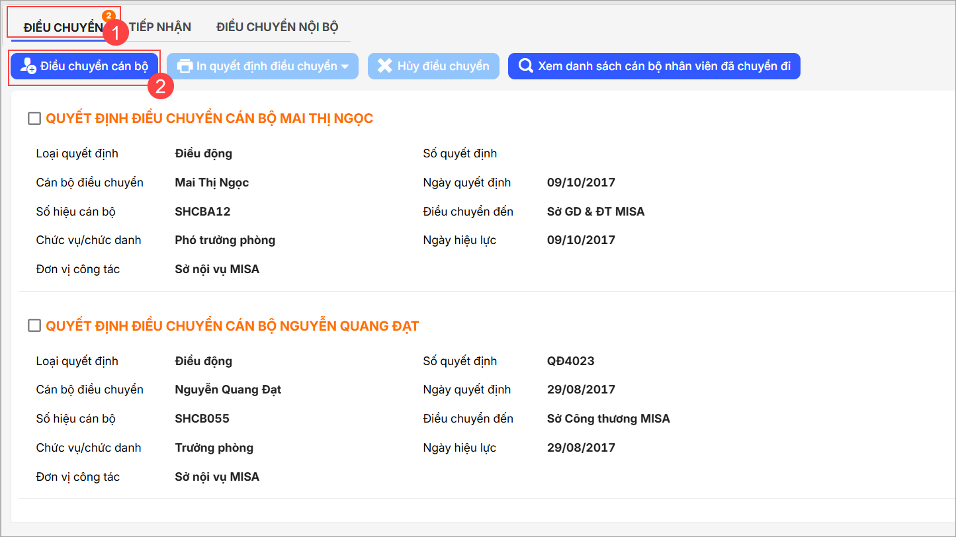The height and width of the screenshot is (537, 956).
Task: Click destination Sở Công thương MISA
Action: point(608,419)
